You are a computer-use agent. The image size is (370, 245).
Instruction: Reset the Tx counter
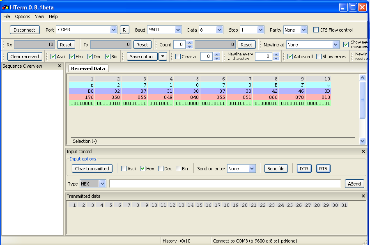(142, 45)
